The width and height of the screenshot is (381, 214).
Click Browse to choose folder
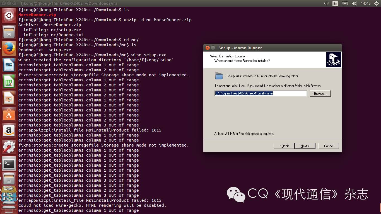[x=320, y=93]
